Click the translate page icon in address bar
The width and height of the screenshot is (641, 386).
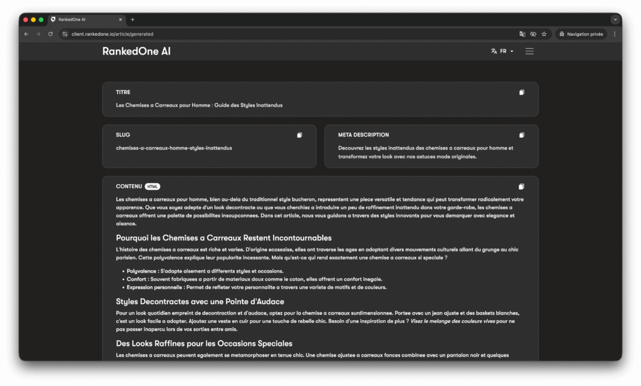coord(522,34)
